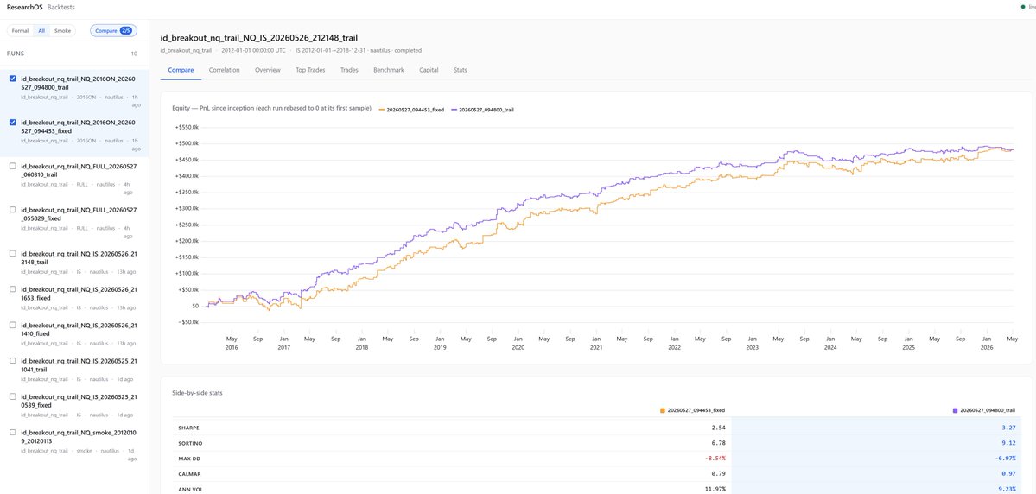The image size is (1036, 494).
Task: Check the NQ_IS_20260526_211410_fixed run
Action: click(x=13, y=325)
